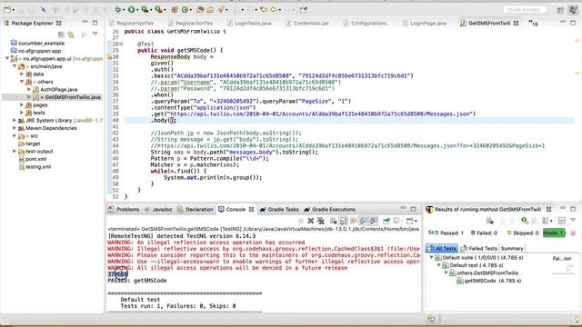
Task: Click the Search flashlight toolbar icon
Action: click(221, 10)
